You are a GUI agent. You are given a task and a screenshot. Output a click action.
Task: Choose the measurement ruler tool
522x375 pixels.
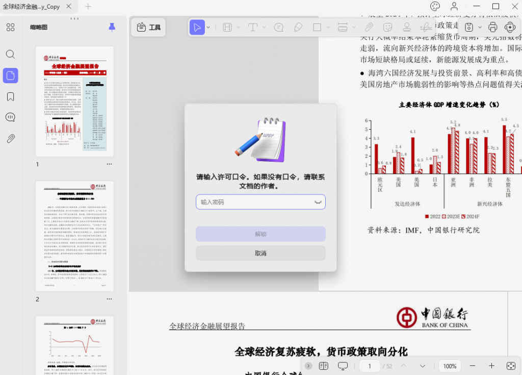point(343,27)
